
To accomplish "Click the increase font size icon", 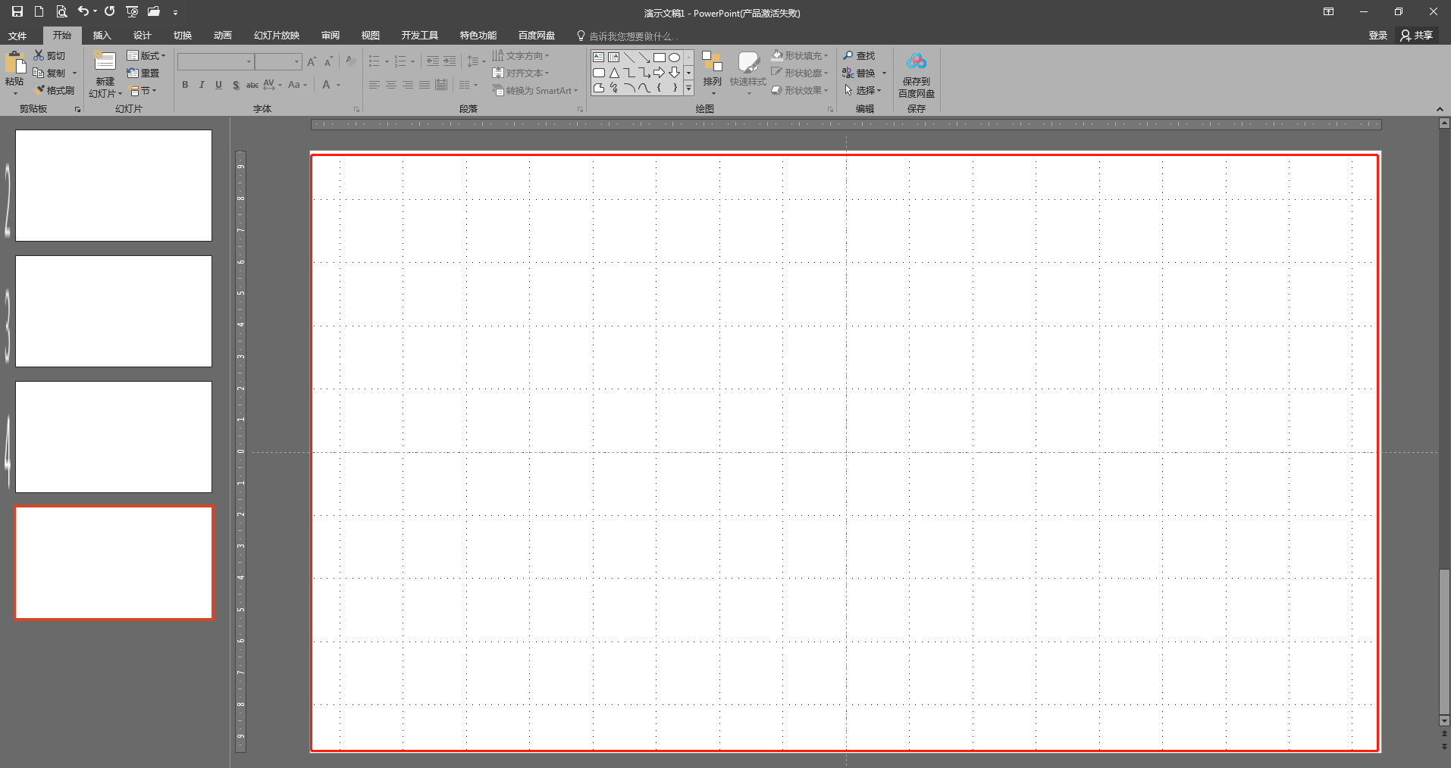I will click(312, 61).
